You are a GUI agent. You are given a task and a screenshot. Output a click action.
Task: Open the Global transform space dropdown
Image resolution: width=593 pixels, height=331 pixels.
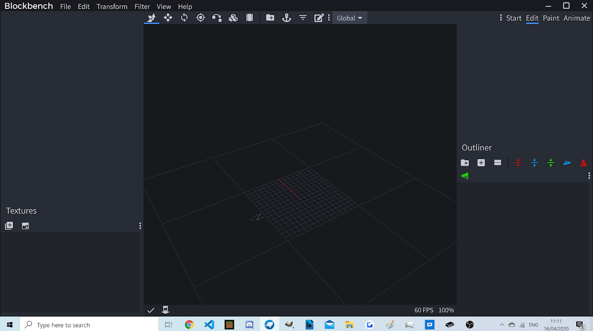tap(349, 18)
